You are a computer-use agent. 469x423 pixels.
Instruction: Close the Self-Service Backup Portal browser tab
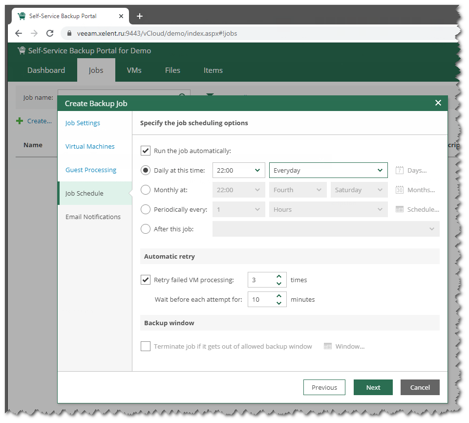point(121,16)
